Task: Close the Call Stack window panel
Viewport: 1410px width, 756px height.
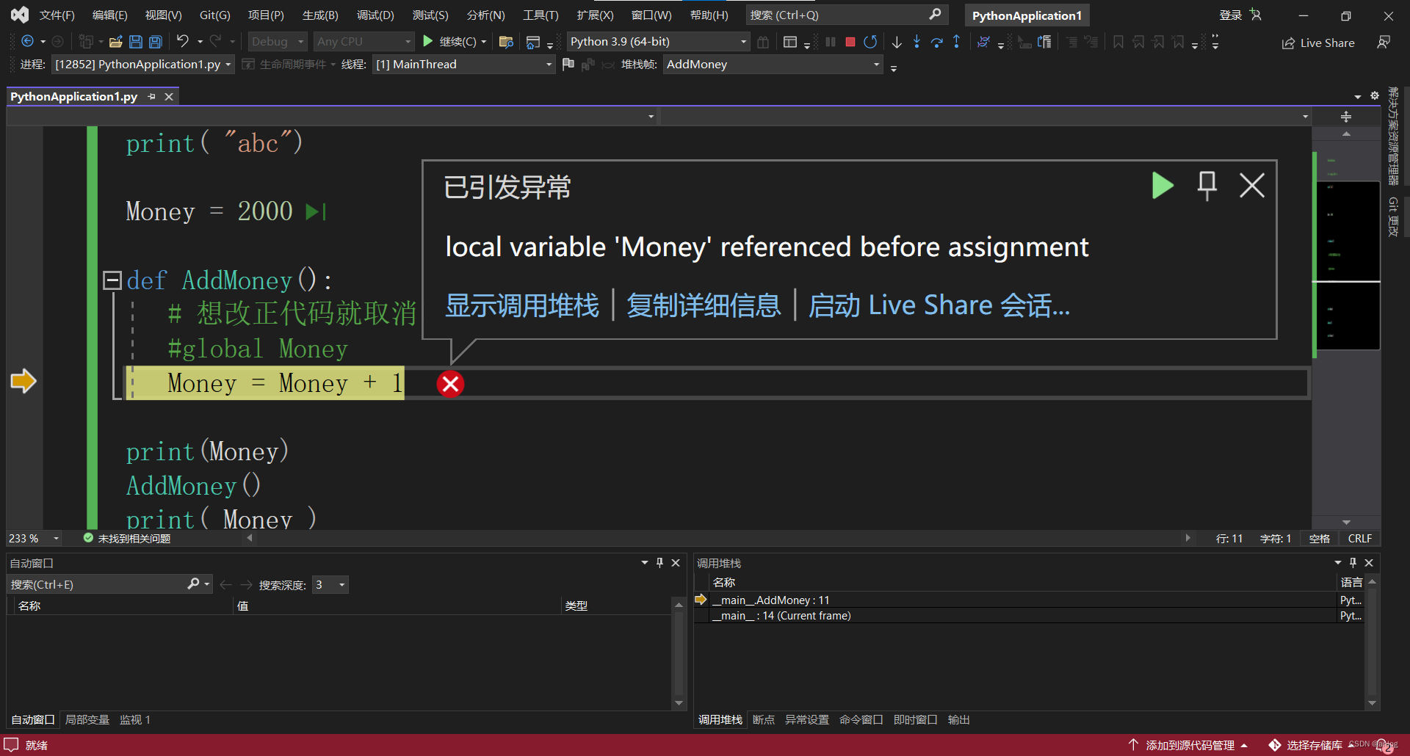Action: pyautogui.click(x=1369, y=563)
